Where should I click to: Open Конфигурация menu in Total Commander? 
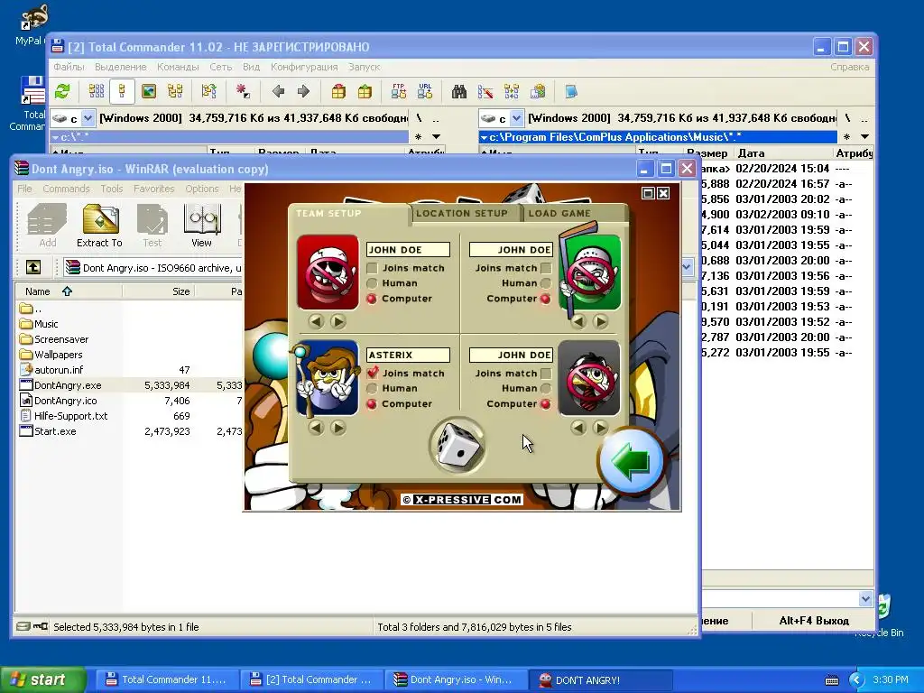(x=304, y=67)
